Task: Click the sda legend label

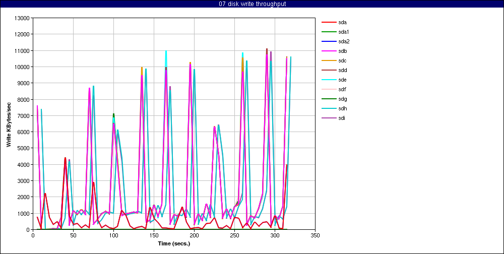Action: 342,22
